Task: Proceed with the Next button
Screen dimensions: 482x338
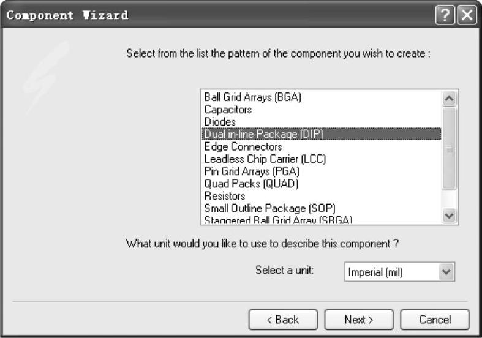Action: [x=359, y=320]
